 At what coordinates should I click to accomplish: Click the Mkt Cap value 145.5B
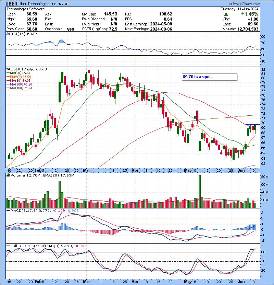click(x=111, y=14)
